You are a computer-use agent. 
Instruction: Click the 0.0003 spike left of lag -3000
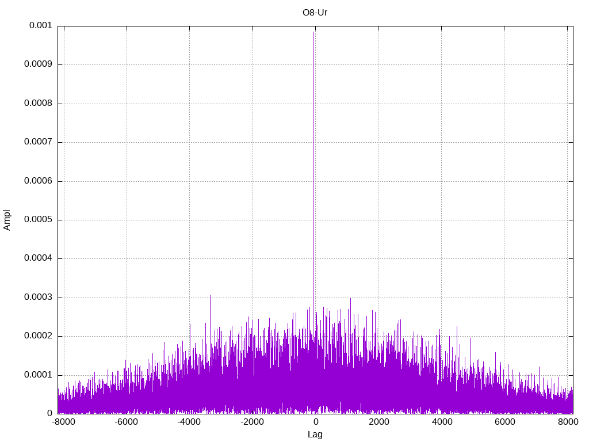tap(210, 296)
